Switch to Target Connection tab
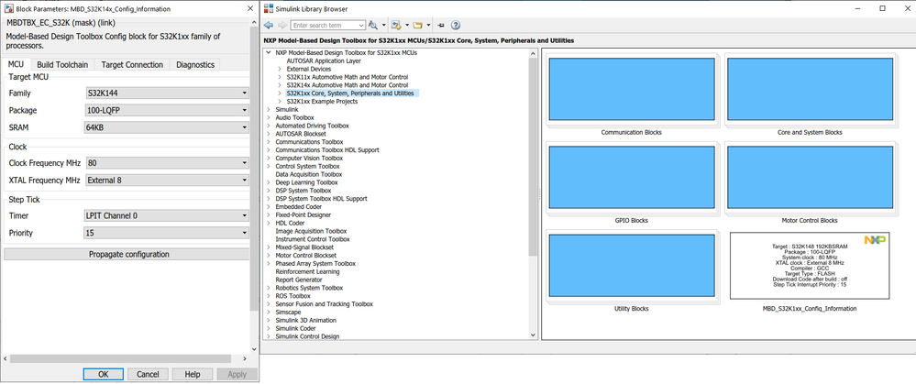This screenshot has width=916, height=384. [x=132, y=65]
